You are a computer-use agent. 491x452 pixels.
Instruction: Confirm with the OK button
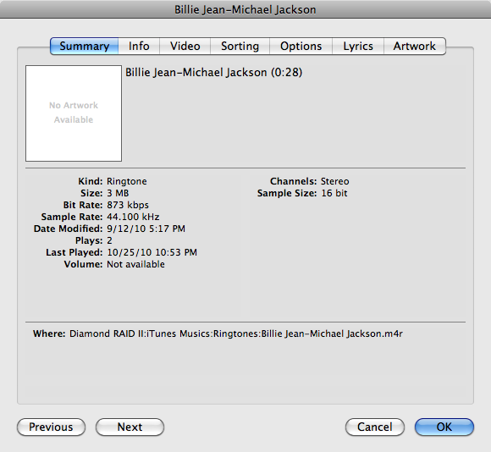point(444,427)
